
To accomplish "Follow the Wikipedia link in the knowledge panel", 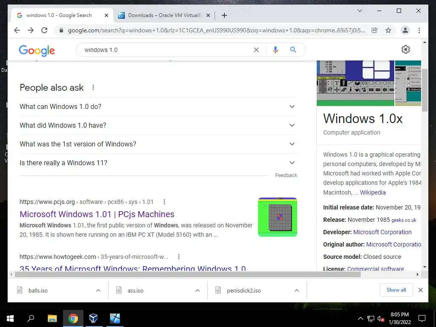I will 373,192.
